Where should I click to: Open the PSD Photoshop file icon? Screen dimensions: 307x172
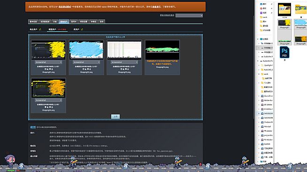coord(284,52)
